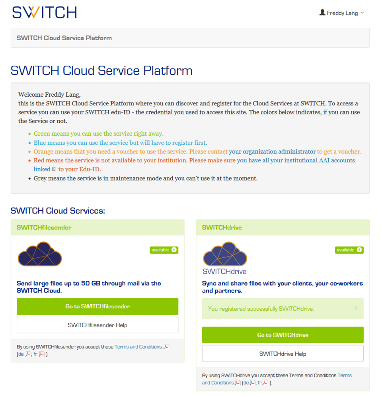Click the 'SWITCH Cloud Services:' heading
Viewport: 382px width, 397px height.
click(58, 211)
